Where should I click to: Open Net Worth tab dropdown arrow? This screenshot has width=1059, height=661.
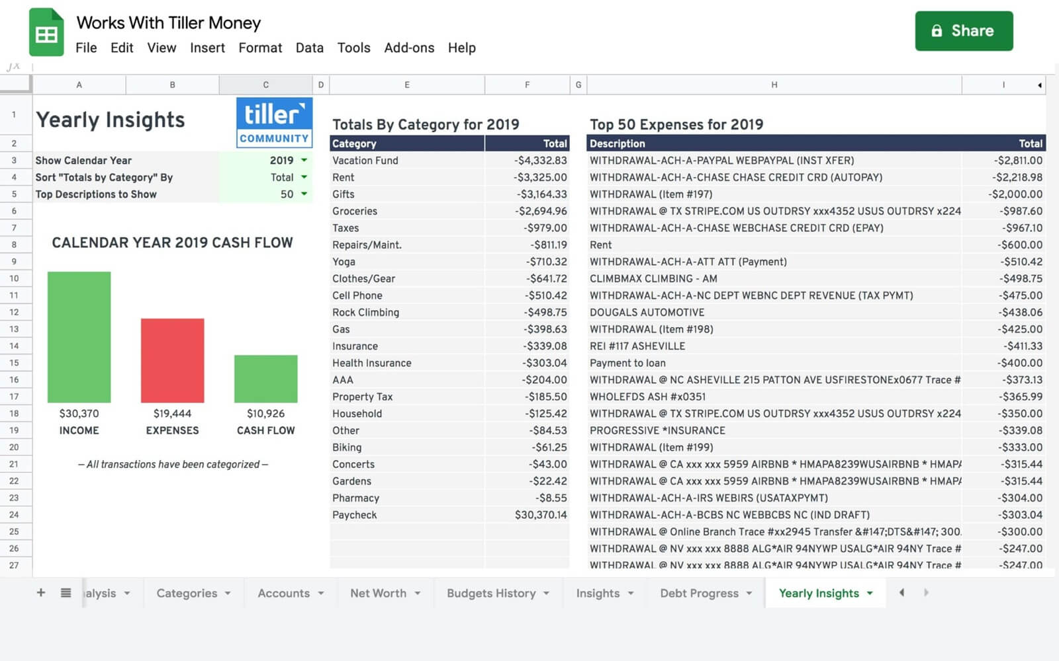(418, 594)
